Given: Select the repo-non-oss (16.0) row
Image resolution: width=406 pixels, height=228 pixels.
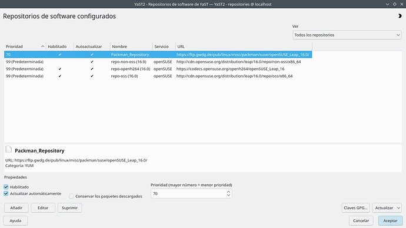Looking at the screenshot, I should 158,62.
